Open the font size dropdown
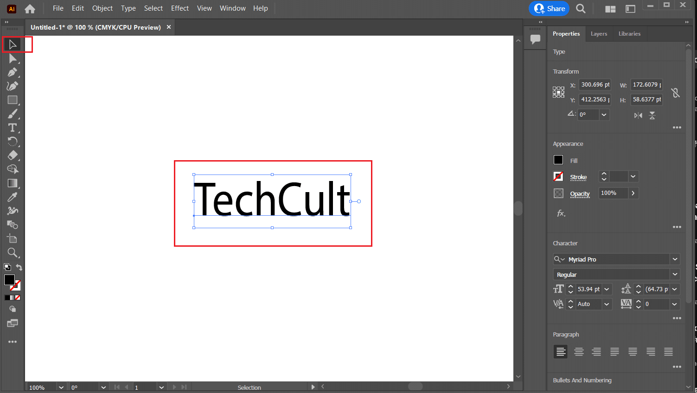This screenshot has height=393, width=697. click(x=607, y=289)
